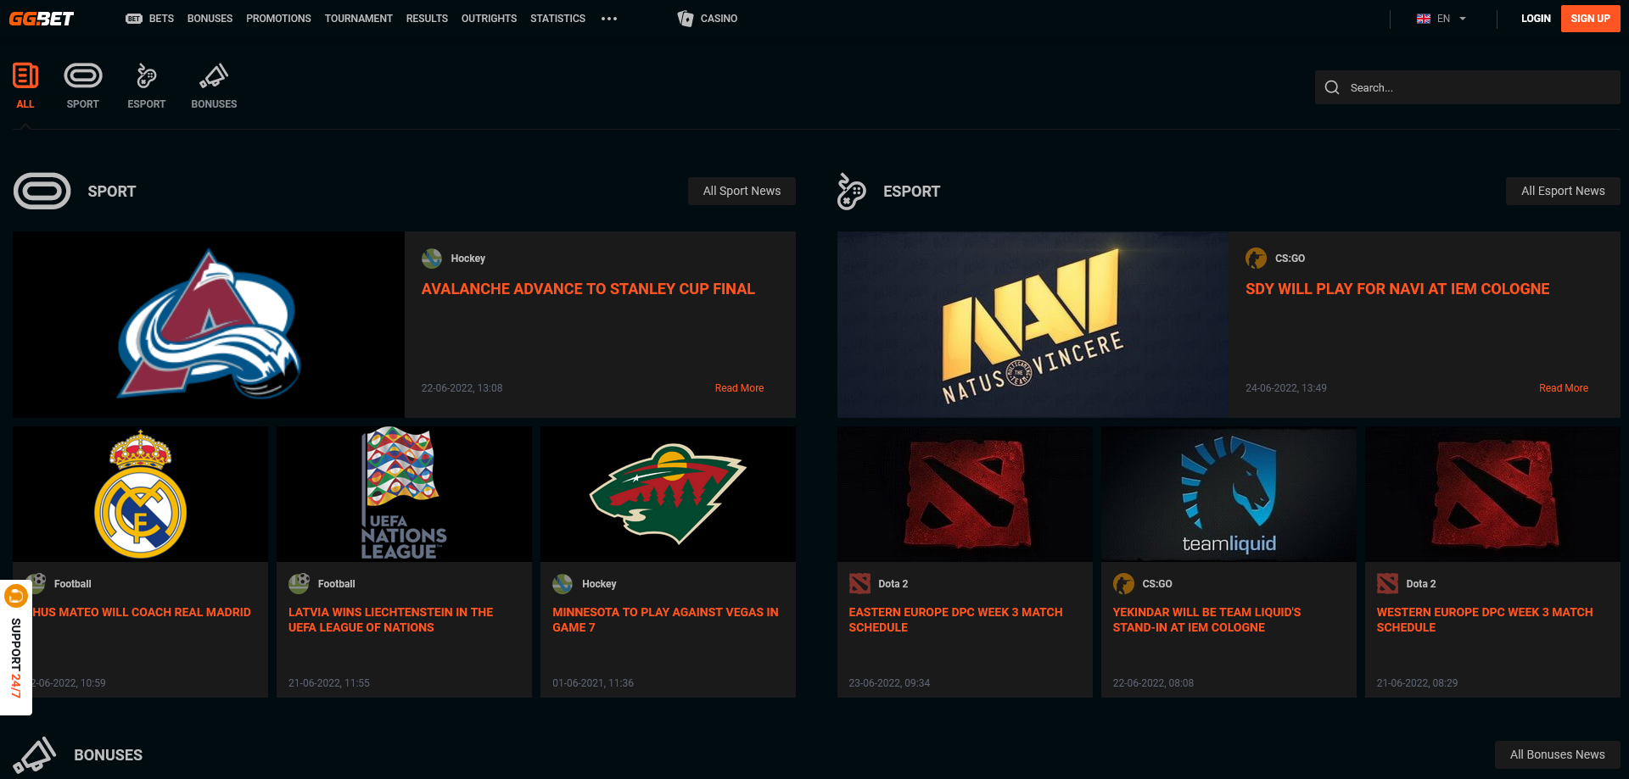Open the OUTRIGHTS menu item
Screen dimensions: 1629x779
pyautogui.click(x=489, y=19)
